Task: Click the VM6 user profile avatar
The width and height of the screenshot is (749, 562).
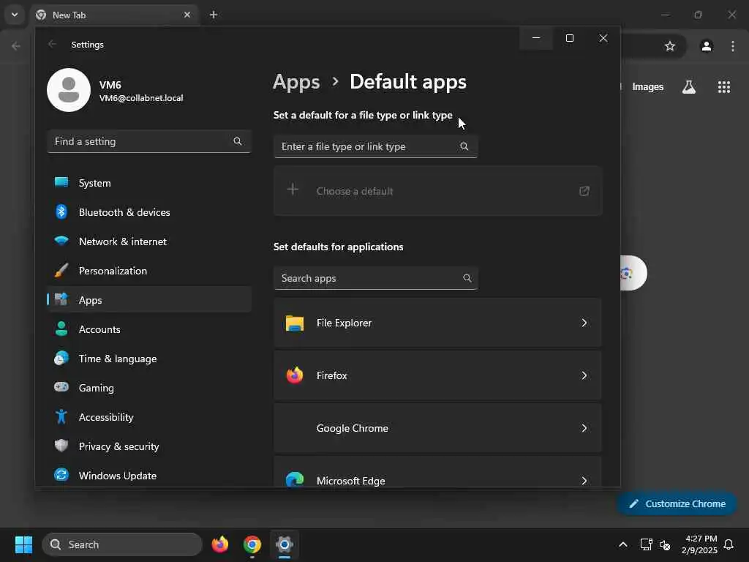Action: 69,90
